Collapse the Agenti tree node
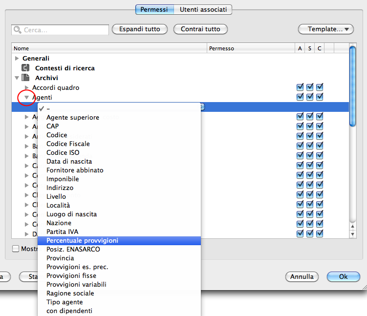This screenshot has height=316, width=367. 27,98
